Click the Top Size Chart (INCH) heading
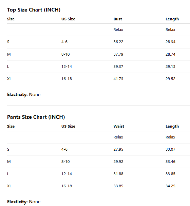The height and width of the screenshot is (206, 190). tap(34, 10)
